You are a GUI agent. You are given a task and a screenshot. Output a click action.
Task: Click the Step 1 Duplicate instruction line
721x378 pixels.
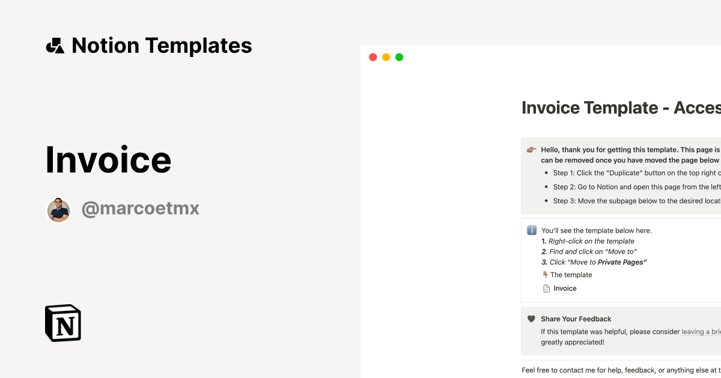coord(636,173)
